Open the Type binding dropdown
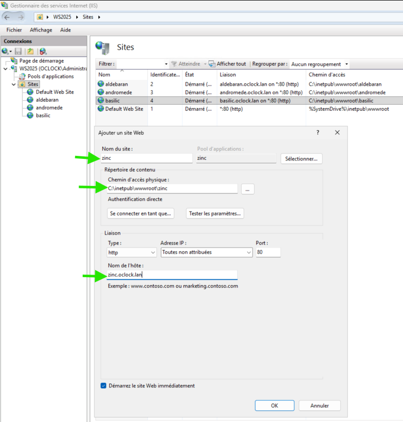This screenshot has height=422, width=403. click(x=132, y=253)
